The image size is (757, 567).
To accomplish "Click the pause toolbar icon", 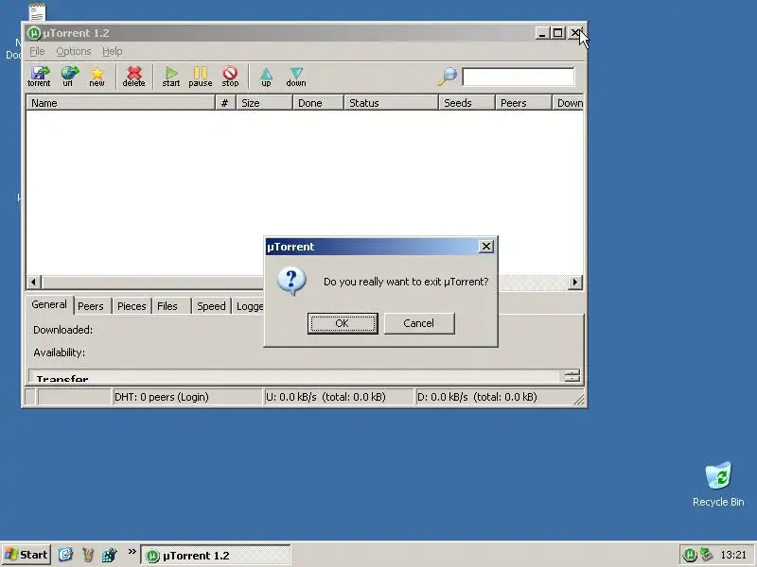I will tap(201, 77).
